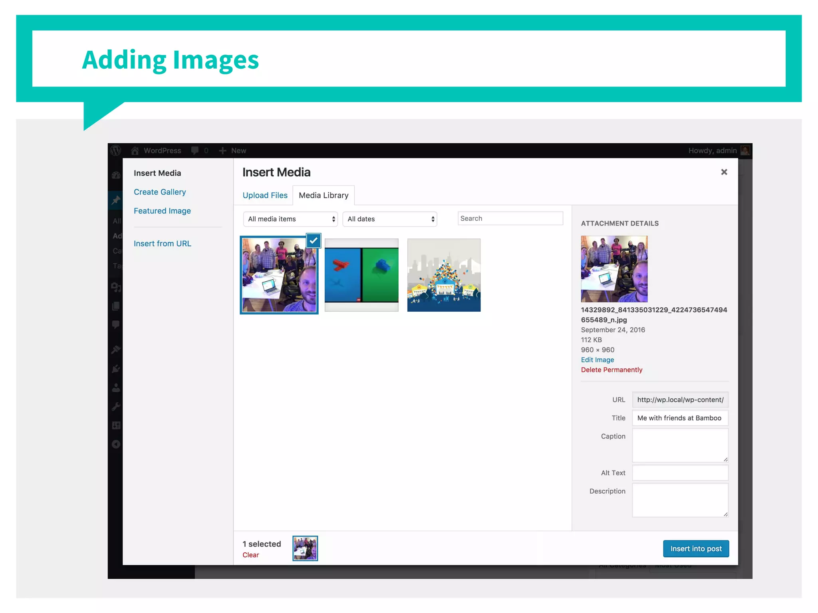Deselect the group photo via its checkmark

[x=314, y=241]
